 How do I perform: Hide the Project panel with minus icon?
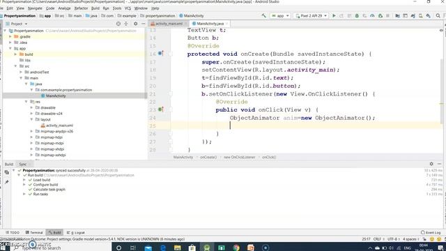(143, 24)
